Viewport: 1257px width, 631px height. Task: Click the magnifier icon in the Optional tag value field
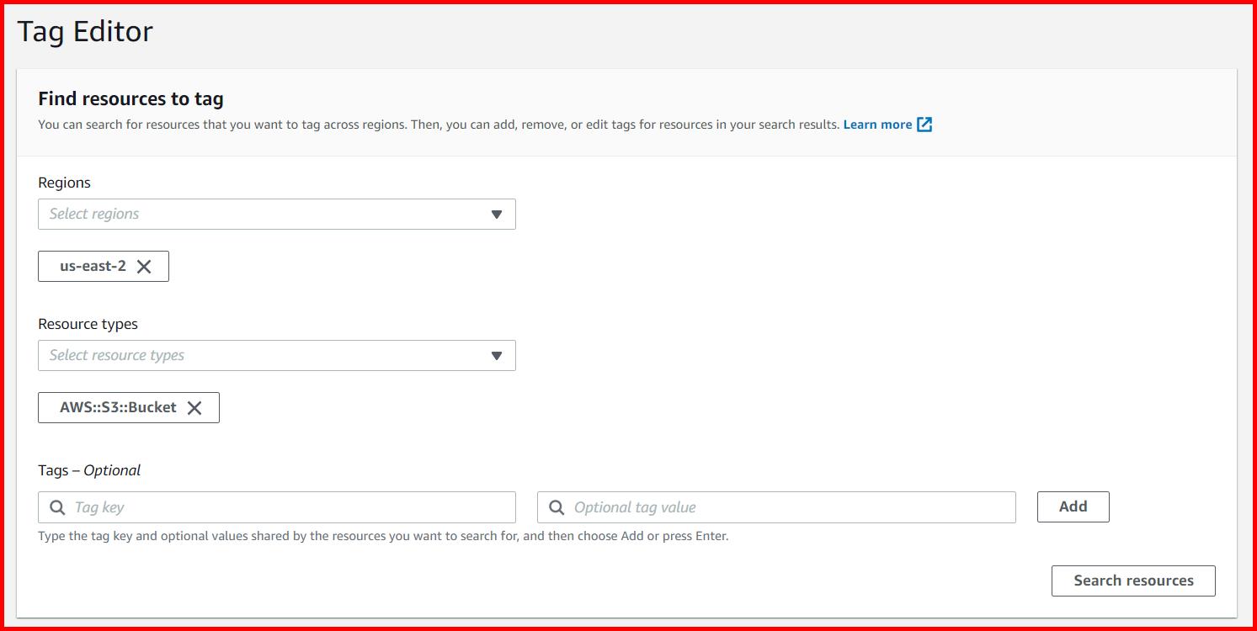(556, 506)
